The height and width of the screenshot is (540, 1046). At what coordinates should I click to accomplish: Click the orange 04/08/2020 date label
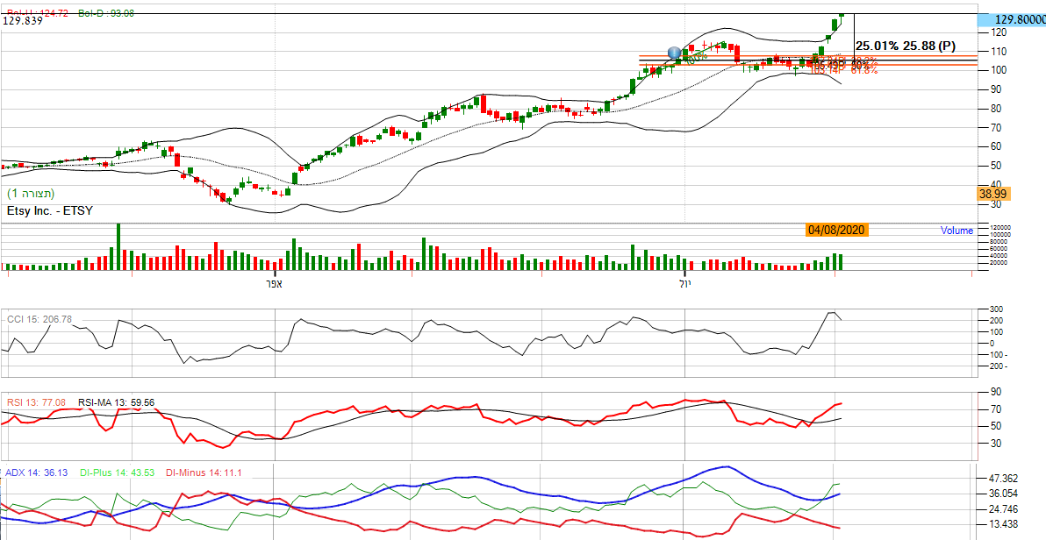coord(837,230)
